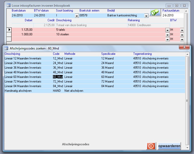Click the Tegenrekening column header
Screen dimensions: 194x154
point(142,54)
